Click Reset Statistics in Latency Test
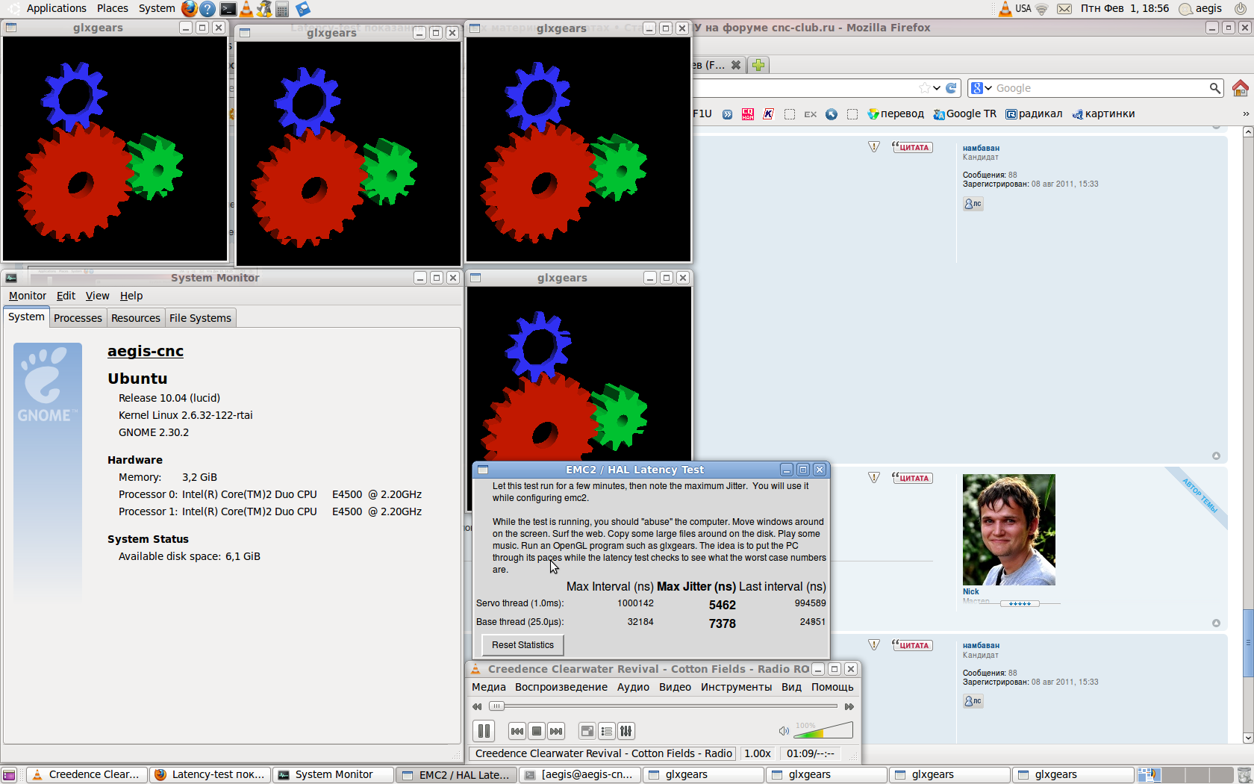The width and height of the screenshot is (1254, 784). pos(522,645)
